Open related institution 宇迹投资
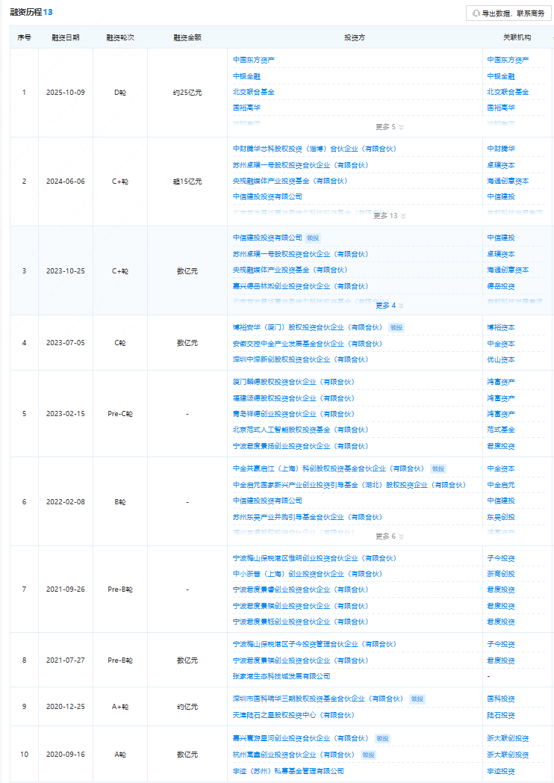The image size is (554, 783). [x=501, y=771]
